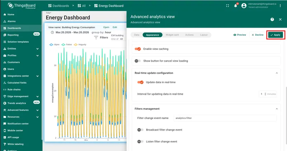The image size is (287, 151).
Task: Click the Alarms warning icon
Action: [x=5, y=22]
